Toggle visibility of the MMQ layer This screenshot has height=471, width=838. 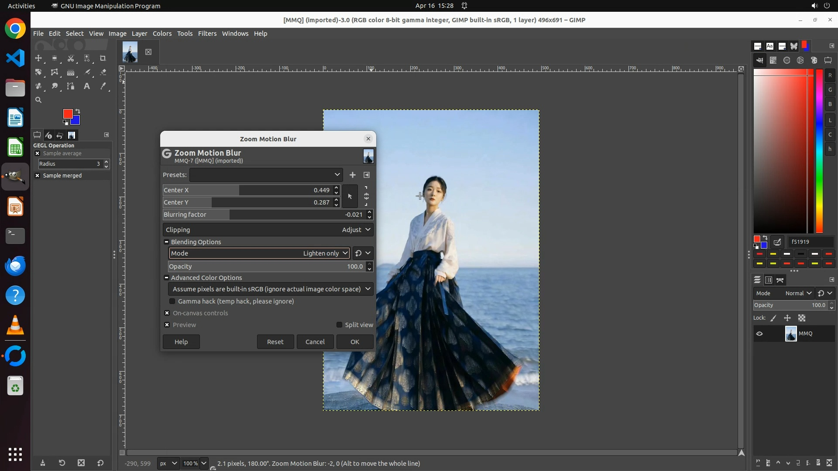759,334
